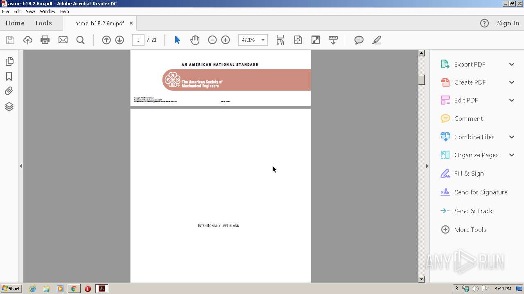Go to previous page arrow
The height and width of the screenshot is (294, 524).
(106, 40)
